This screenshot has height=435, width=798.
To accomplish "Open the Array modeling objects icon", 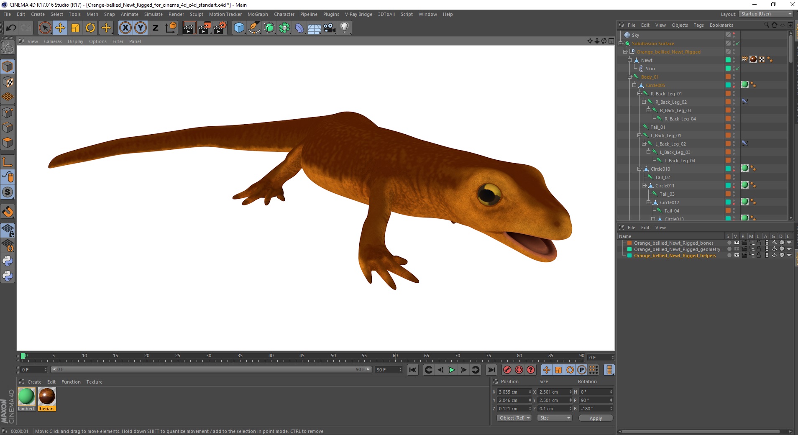I will tap(284, 28).
